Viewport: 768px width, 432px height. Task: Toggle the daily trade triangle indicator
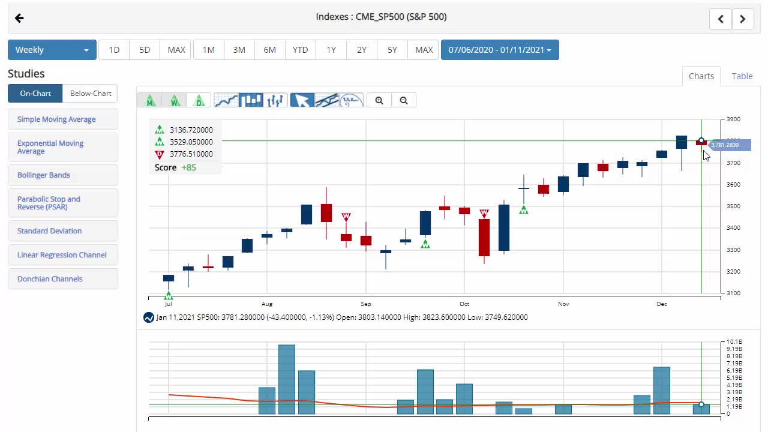click(x=199, y=100)
